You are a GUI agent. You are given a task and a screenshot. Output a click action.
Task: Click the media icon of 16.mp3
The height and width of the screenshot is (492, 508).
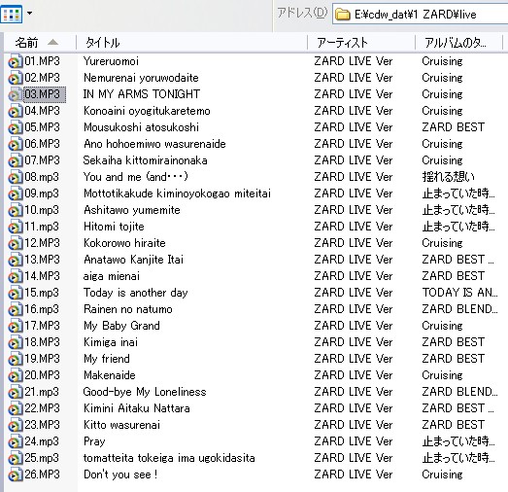tap(15, 310)
